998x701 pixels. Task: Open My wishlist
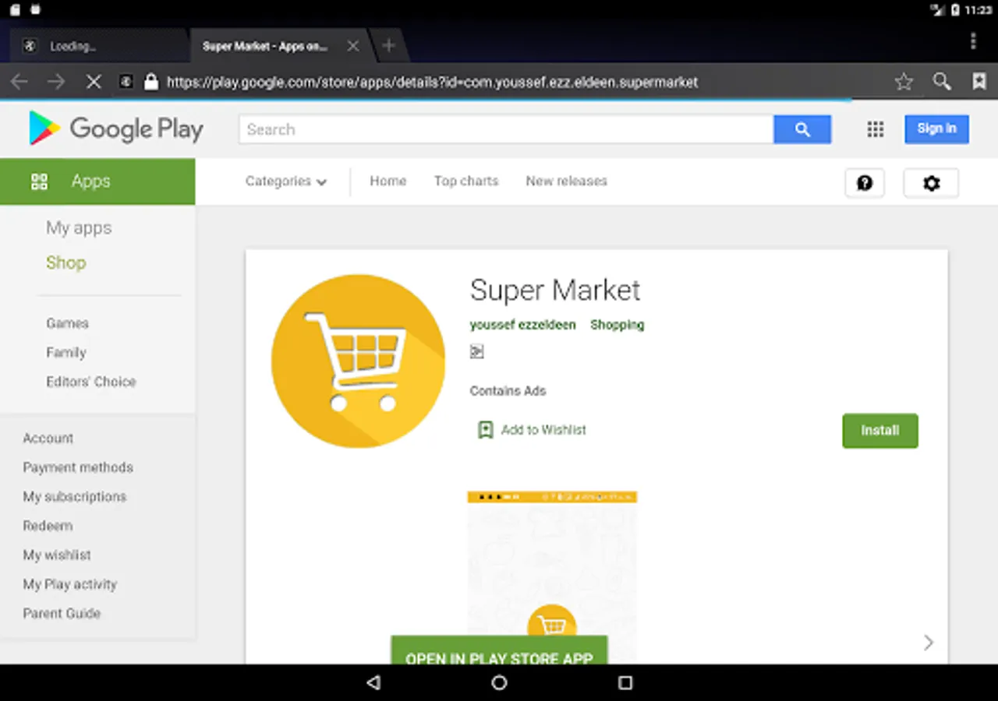(x=57, y=555)
